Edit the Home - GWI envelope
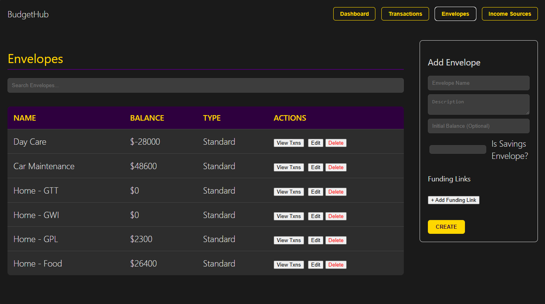This screenshot has width=545, height=304. point(315,216)
